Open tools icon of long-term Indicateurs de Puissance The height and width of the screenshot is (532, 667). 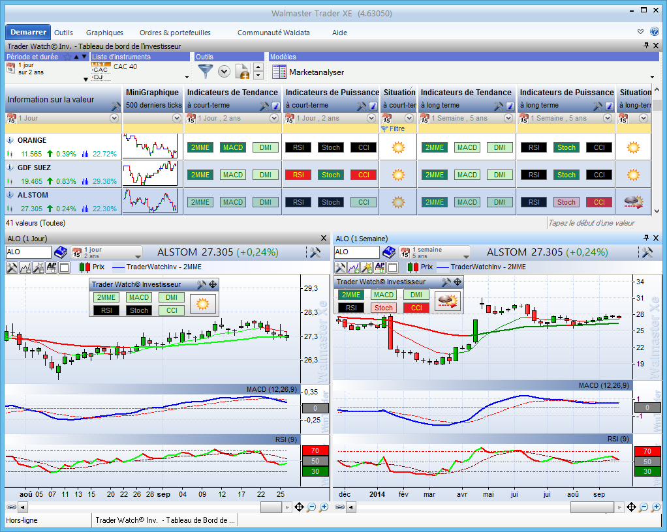[x=598, y=106]
